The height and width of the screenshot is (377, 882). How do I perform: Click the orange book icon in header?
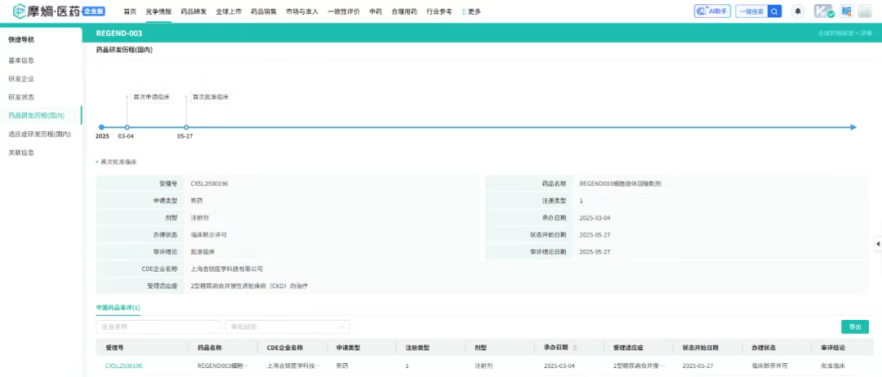pyautogui.click(x=846, y=11)
